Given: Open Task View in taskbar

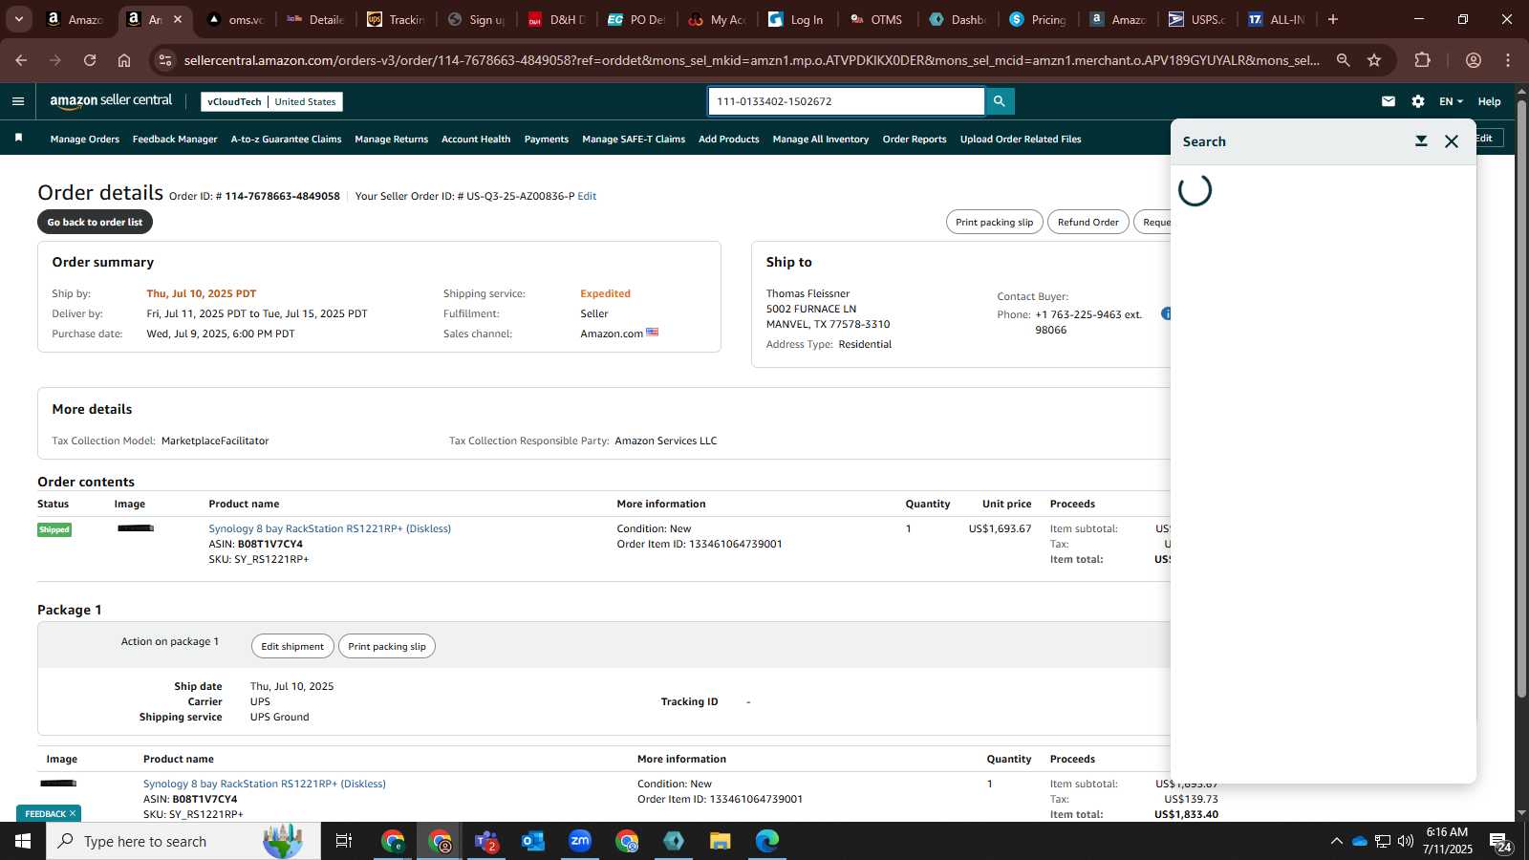Looking at the screenshot, I should click(x=344, y=841).
